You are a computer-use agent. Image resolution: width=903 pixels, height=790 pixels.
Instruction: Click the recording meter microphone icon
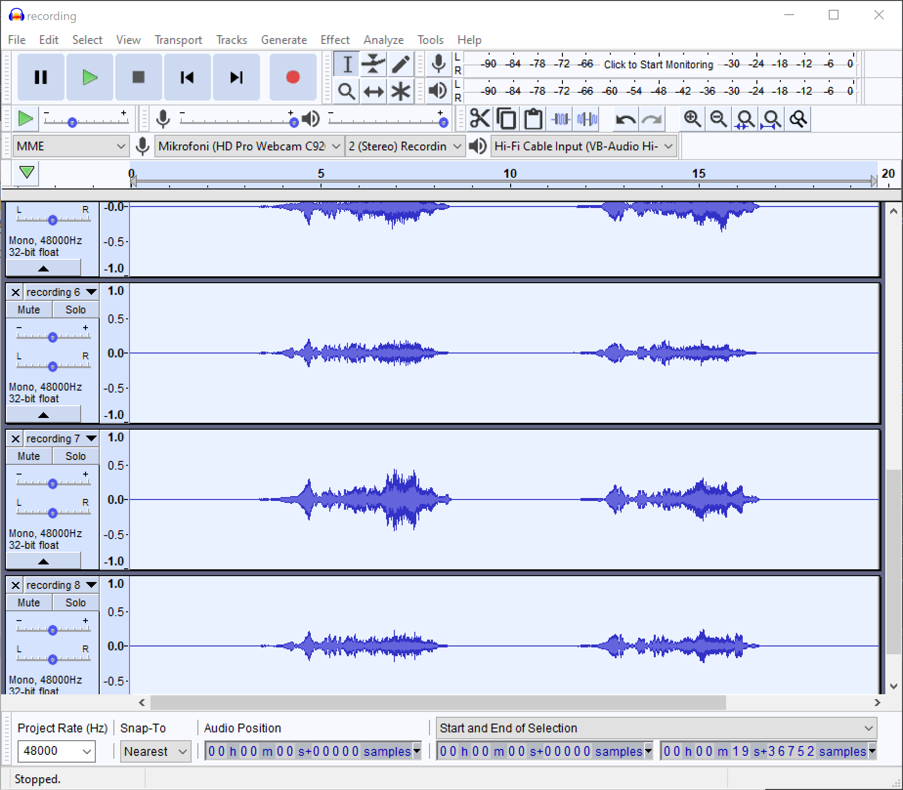pos(438,64)
